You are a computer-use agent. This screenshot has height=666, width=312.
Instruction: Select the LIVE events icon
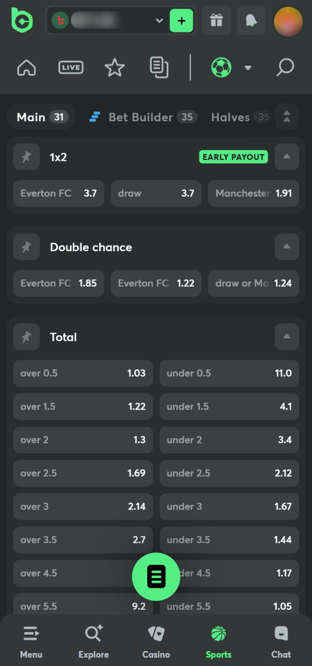[71, 67]
